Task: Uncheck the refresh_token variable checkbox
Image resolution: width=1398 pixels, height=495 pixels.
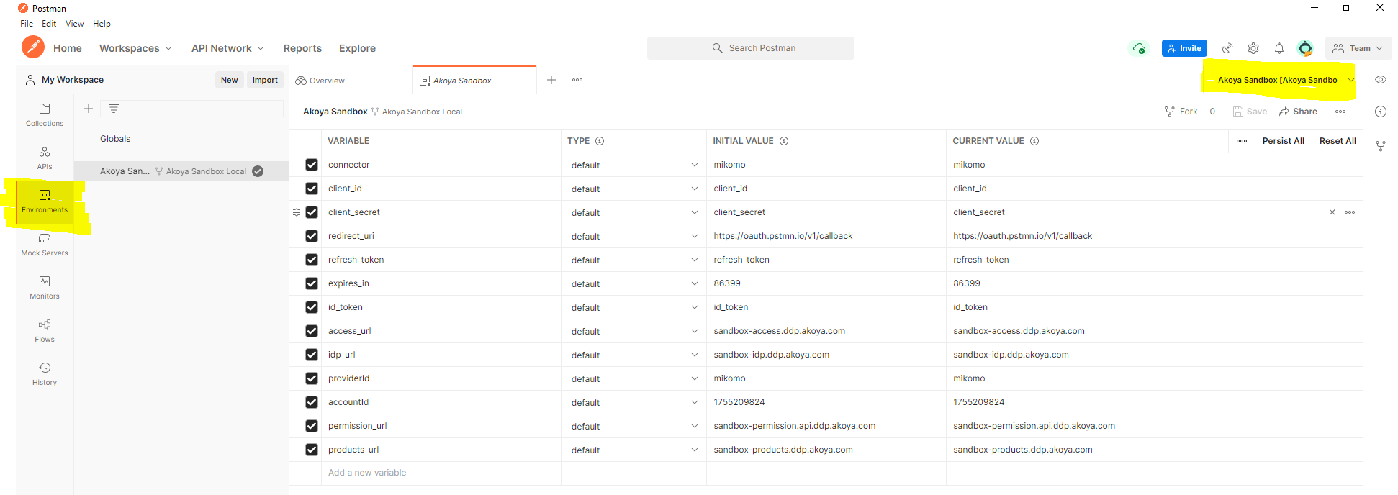Action: [312, 260]
